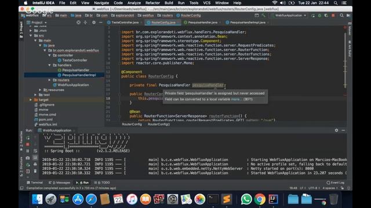This screenshot has height=208, width=371.
Task: Click the toolbar rerun icon
Action: click(x=313, y=16)
